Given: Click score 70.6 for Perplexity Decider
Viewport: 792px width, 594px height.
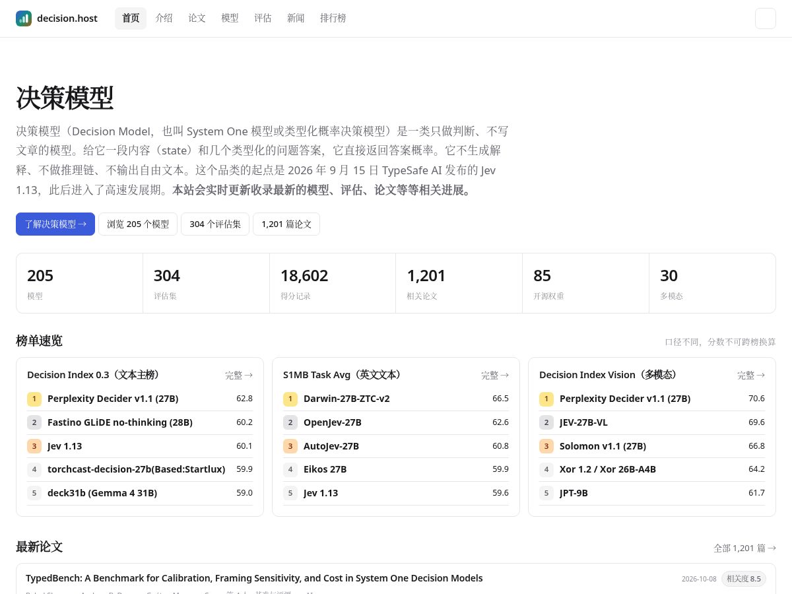Looking at the screenshot, I should (x=756, y=399).
